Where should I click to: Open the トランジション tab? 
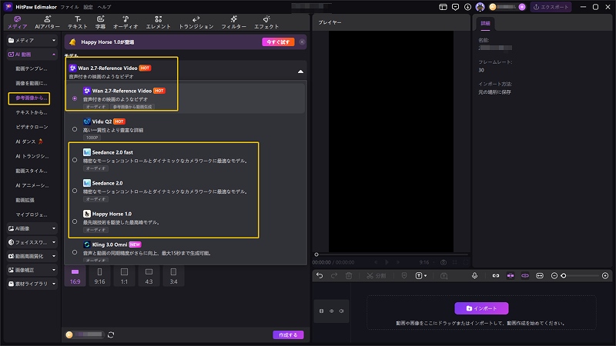pos(196,22)
